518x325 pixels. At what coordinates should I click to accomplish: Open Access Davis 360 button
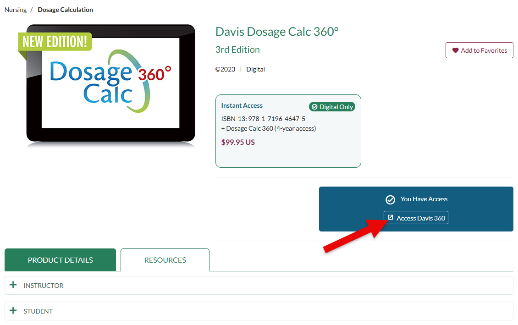[x=416, y=218]
